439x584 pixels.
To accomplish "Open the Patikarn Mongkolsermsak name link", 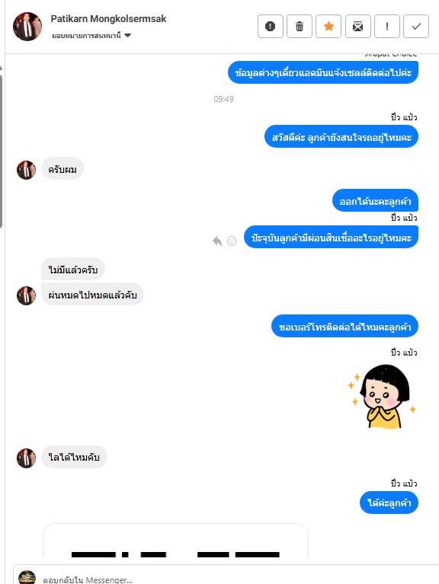I will point(108,18).
